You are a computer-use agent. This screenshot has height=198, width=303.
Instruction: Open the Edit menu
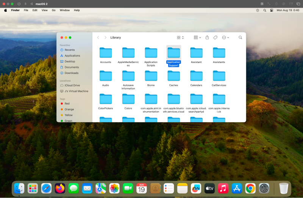(35, 10)
